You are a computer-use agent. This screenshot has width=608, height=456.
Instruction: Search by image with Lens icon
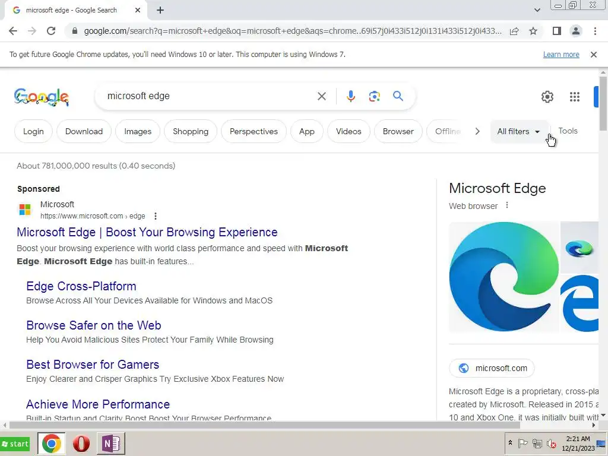click(374, 96)
